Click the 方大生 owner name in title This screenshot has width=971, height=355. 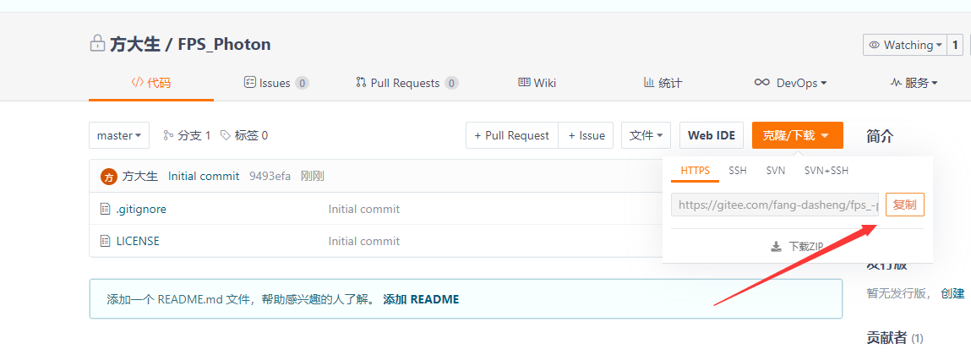[x=134, y=45]
